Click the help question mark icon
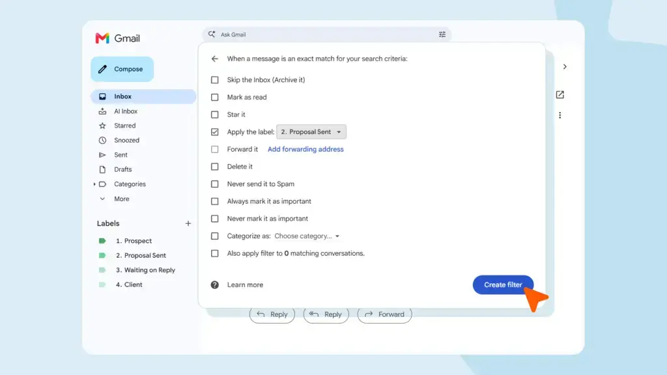 coord(214,285)
